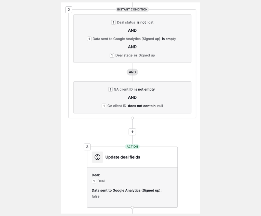This screenshot has height=216, width=261.
Task: Click the plus button to add step
Action: pos(132,132)
